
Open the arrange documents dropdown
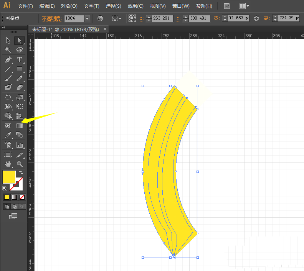point(244,6)
